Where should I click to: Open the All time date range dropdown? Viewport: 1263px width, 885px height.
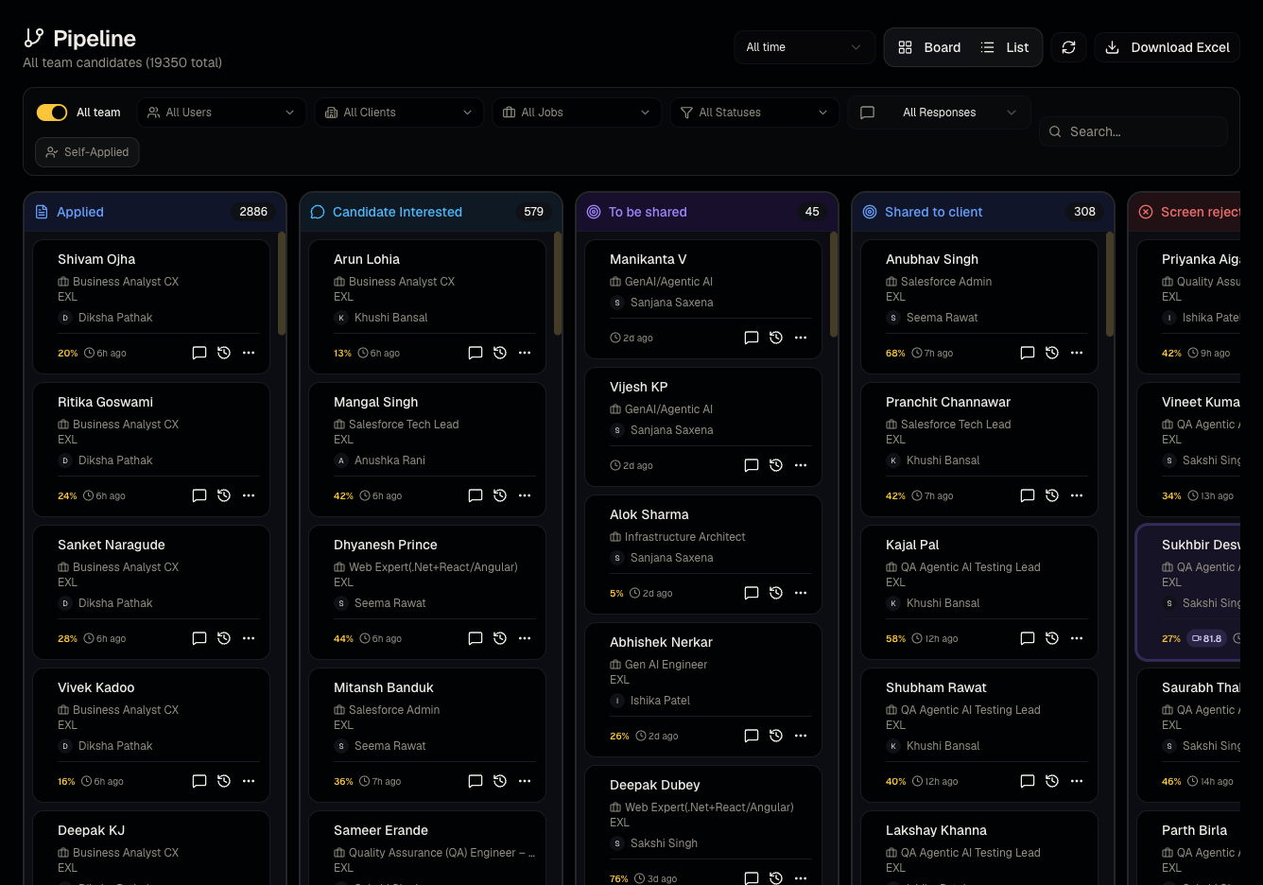click(x=805, y=47)
